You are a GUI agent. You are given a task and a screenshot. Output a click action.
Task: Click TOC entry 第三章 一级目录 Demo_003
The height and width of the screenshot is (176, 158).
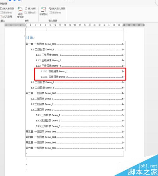(x=75, y=132)
